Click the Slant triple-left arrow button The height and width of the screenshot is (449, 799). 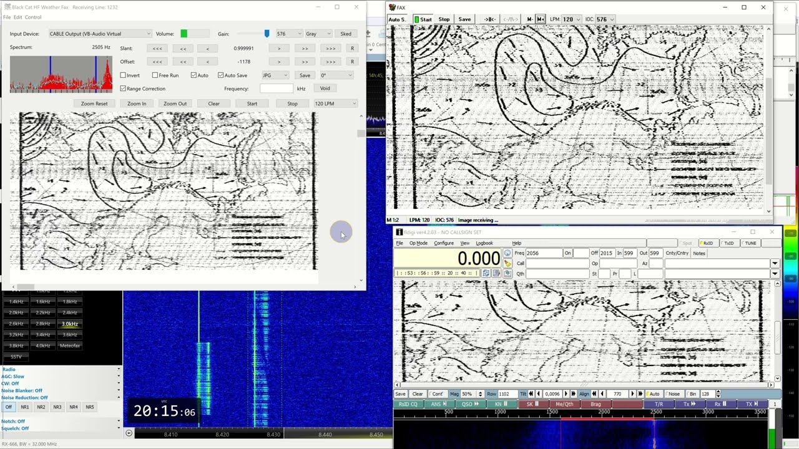pos(157,48)
